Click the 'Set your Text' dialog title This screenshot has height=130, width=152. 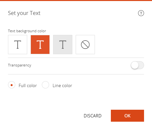click(x=24, y=13)
